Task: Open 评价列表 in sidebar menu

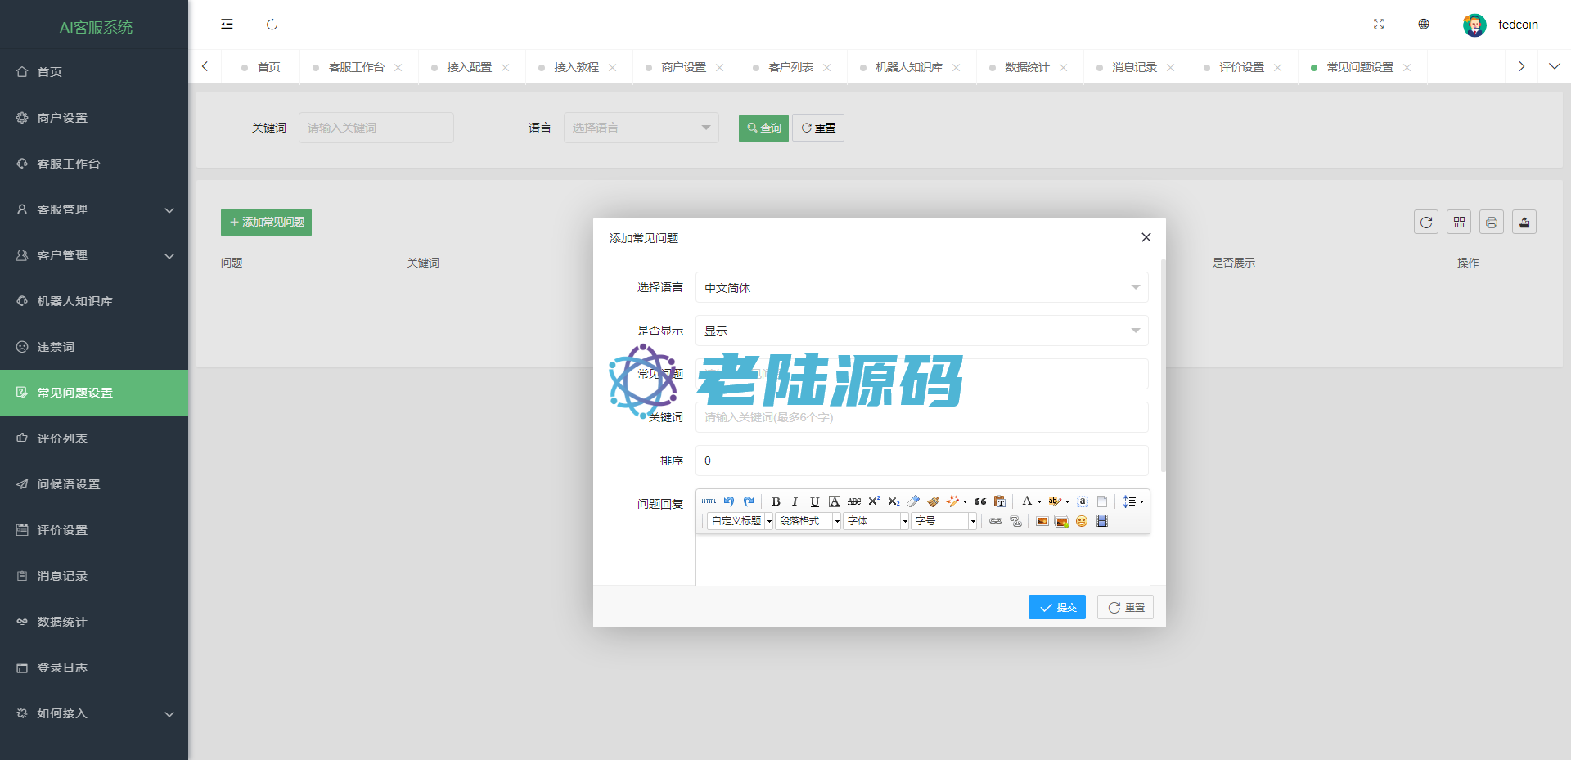Action: point(62,438)
